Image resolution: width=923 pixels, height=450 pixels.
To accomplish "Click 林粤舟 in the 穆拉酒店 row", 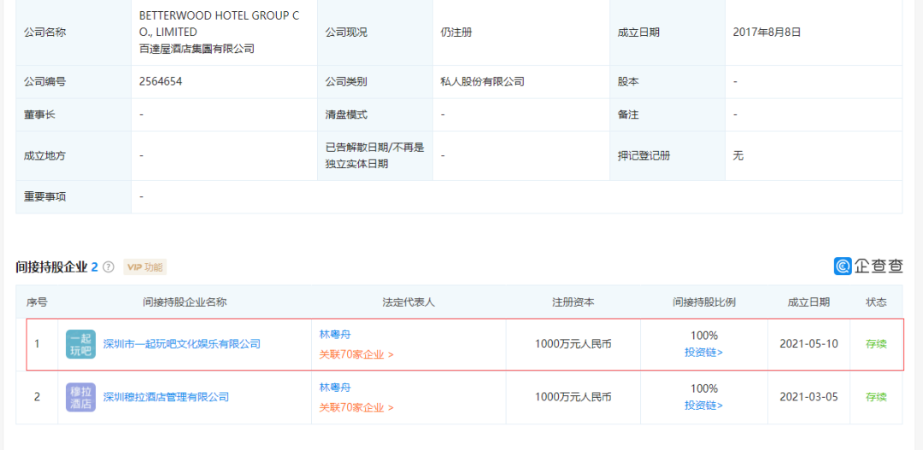I will coord(335,387).
